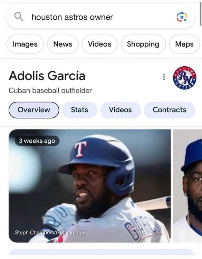Click the Steph Chambers/Getty Images credit
202x259 pixels.
pyautogui.click(x=51, y=232)
